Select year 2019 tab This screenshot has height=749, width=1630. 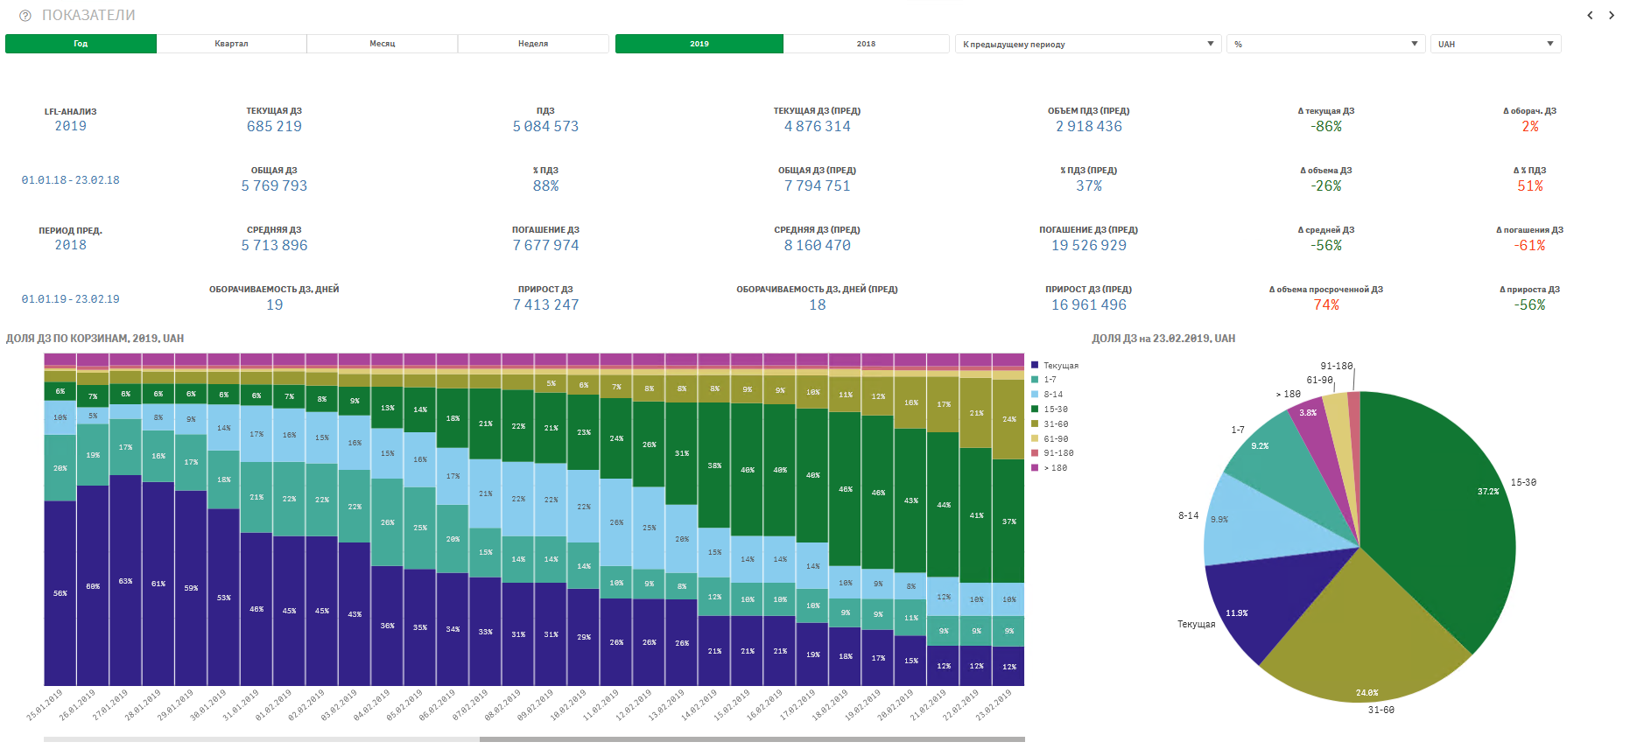pos(699,44)
